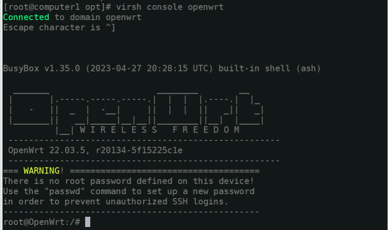Image resolution: width=388 pixels, height=230 pixels.
Task: Click the "WIRELESS FREEDOM" banner text
Action: (160, 129)
